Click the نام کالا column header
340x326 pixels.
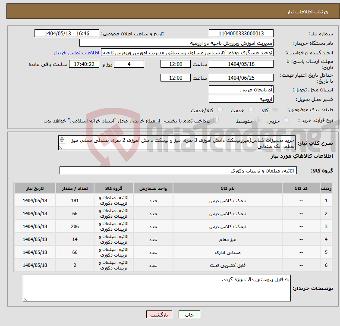[x=227, y=188]
